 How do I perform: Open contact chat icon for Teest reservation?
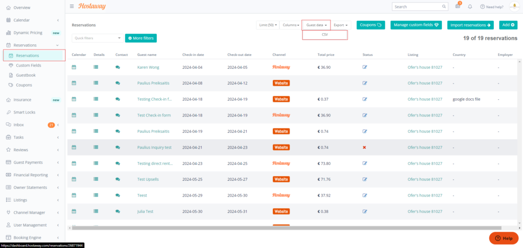point(118,195)
